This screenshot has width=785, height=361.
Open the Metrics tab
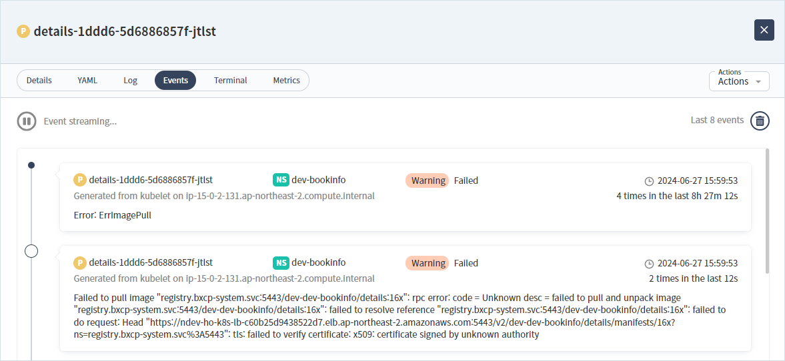pos(286,80)
